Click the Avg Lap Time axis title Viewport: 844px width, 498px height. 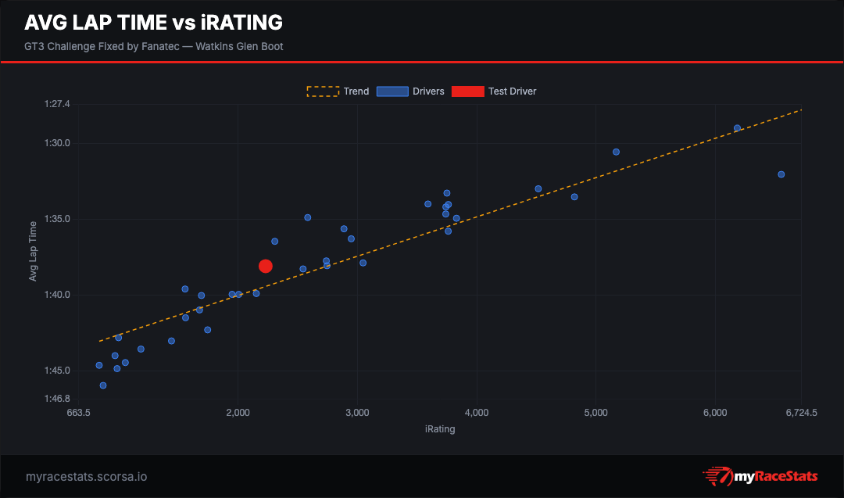(x=33, y=252)
